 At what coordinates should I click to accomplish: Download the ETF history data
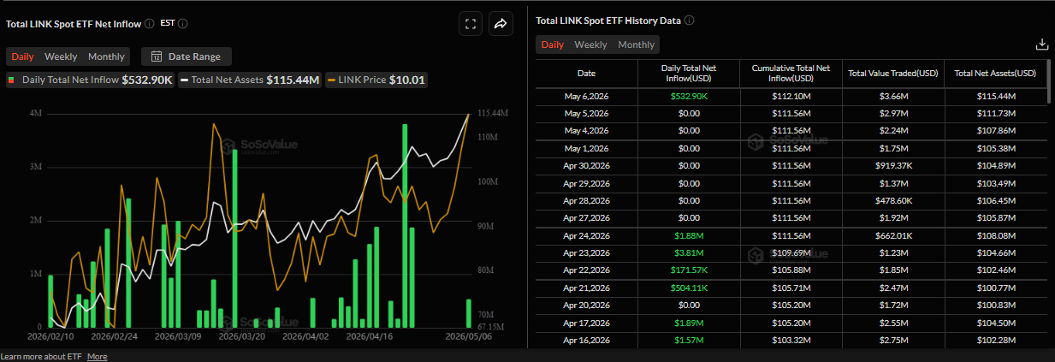click(x=1041, y=45)
